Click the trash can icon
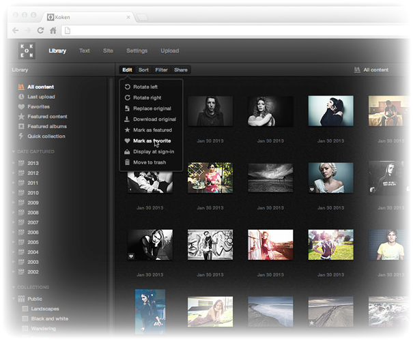413x341 pixels. point(127,162)
